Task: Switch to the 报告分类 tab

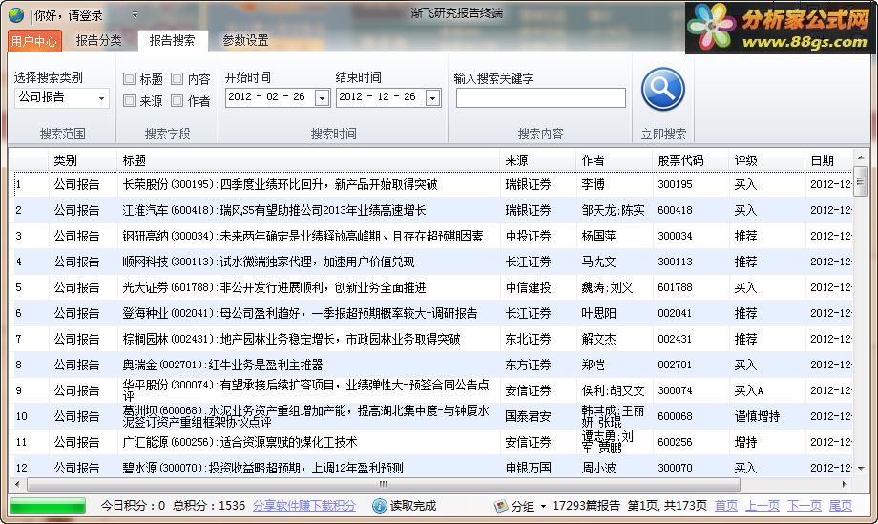Action: tap(98, 40)
